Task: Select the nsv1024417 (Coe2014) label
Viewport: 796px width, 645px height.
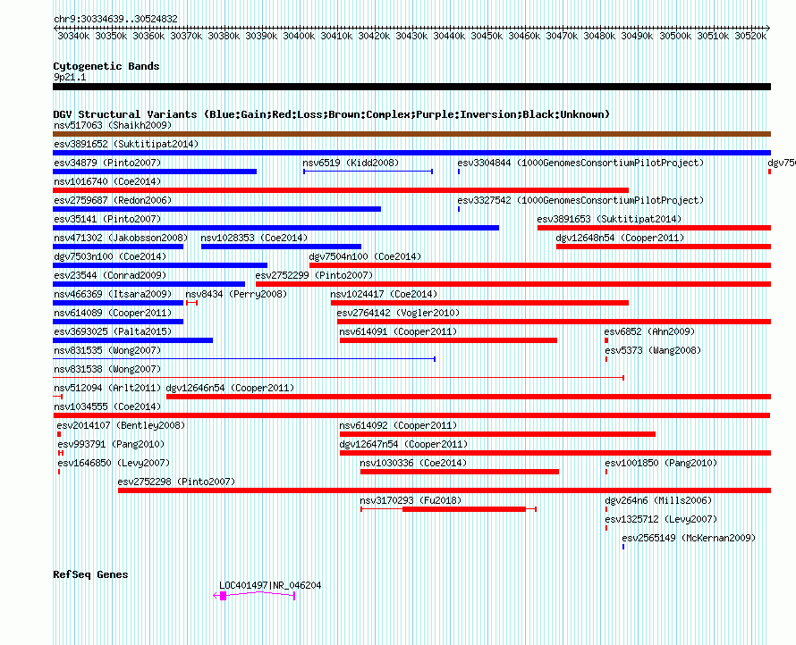Action: 384,294
